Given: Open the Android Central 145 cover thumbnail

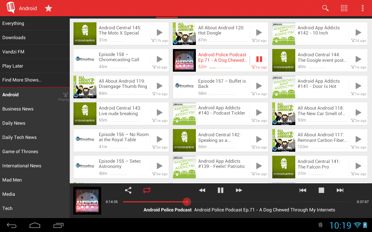Looking at the screenshot, I should click(x=85, y=33).
